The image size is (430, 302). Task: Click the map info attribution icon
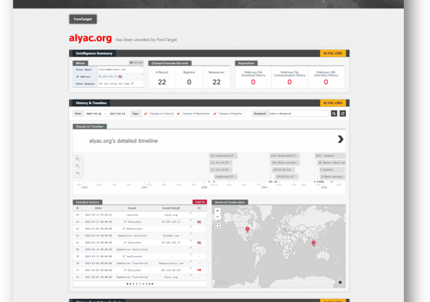pyautogui.click(x=340, y=282)
